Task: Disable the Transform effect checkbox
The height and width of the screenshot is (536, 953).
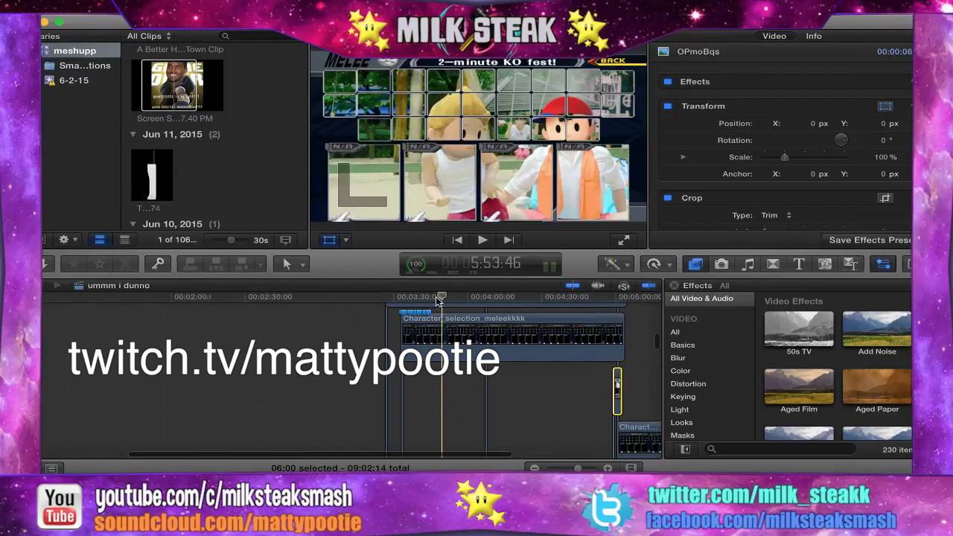Action: [668, 106]
